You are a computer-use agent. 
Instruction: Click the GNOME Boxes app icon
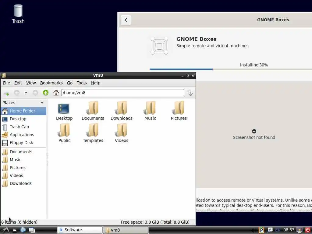click(159, 46)
